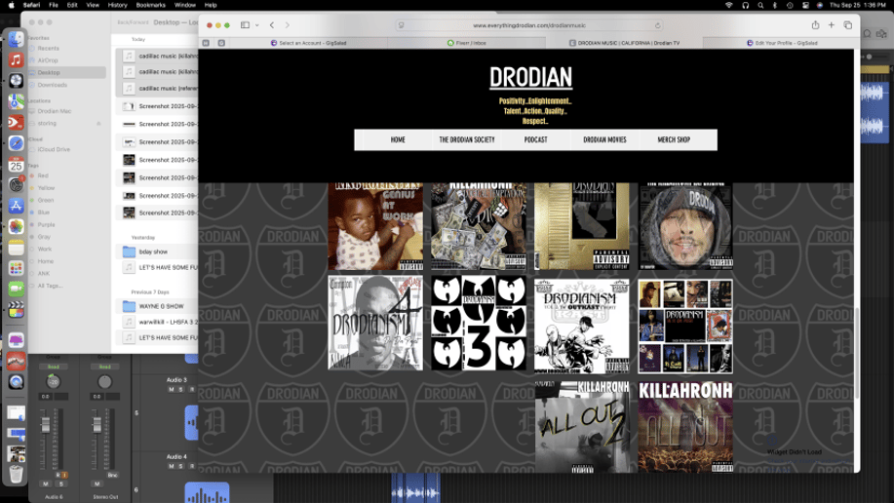This screenshot has width=894, height=503.
Task: Switch to the DRODIAN MUSIC | CALIFORNIA tab
Action: (624, 43)
